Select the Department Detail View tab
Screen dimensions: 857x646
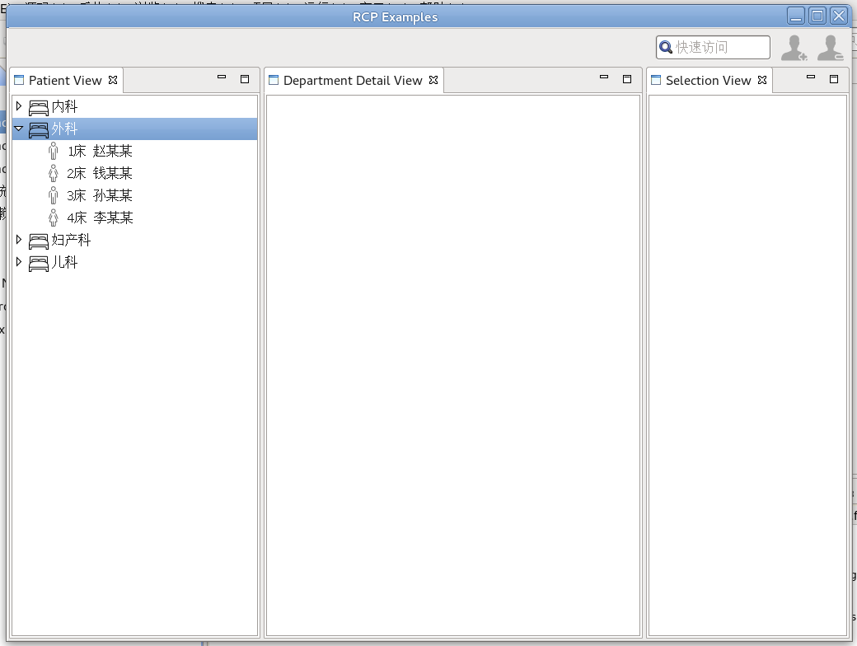353,81
